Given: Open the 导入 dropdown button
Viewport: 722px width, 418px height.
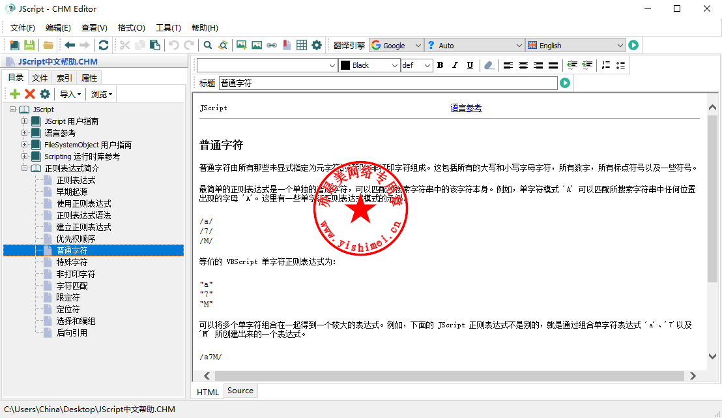Looking at the screenshot, I should (x=70, y=94).
